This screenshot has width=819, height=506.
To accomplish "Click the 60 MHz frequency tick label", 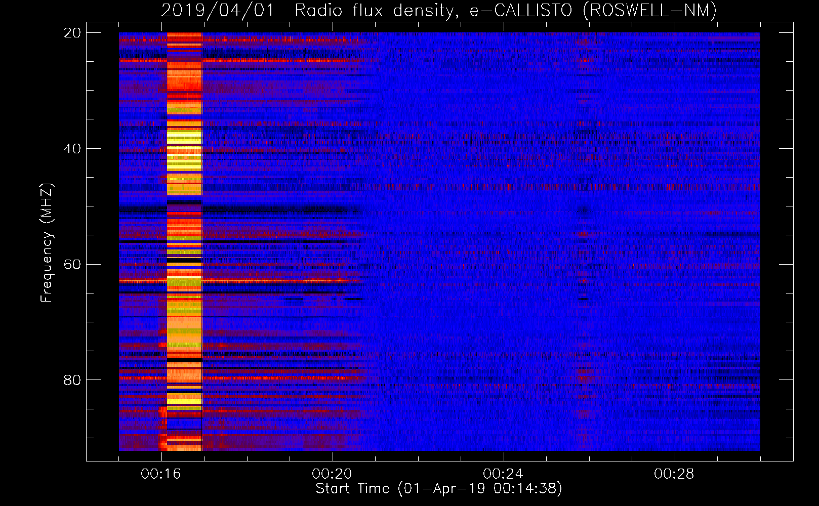I will (72, 265).
